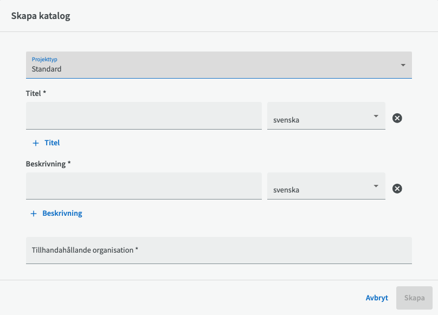Viewport: 438px width, 315px height.
Task: Cancel the dialog with Avbryt
Action: click(377, 298)
